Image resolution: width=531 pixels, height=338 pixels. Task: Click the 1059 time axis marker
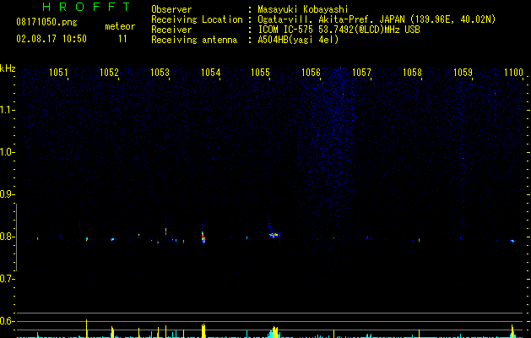point(463,73)
